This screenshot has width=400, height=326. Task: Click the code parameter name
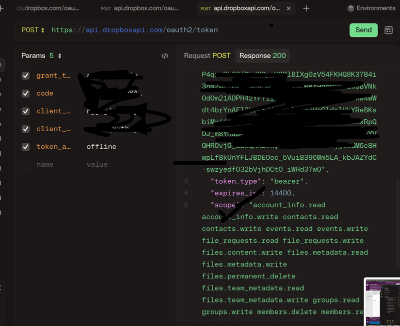(x=45, y=94)
